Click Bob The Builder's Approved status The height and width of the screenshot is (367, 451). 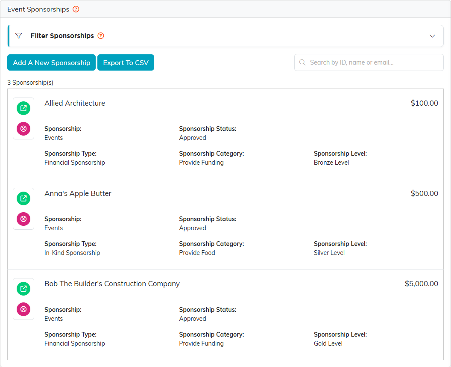pyautogui.click(x=193, y=319)
